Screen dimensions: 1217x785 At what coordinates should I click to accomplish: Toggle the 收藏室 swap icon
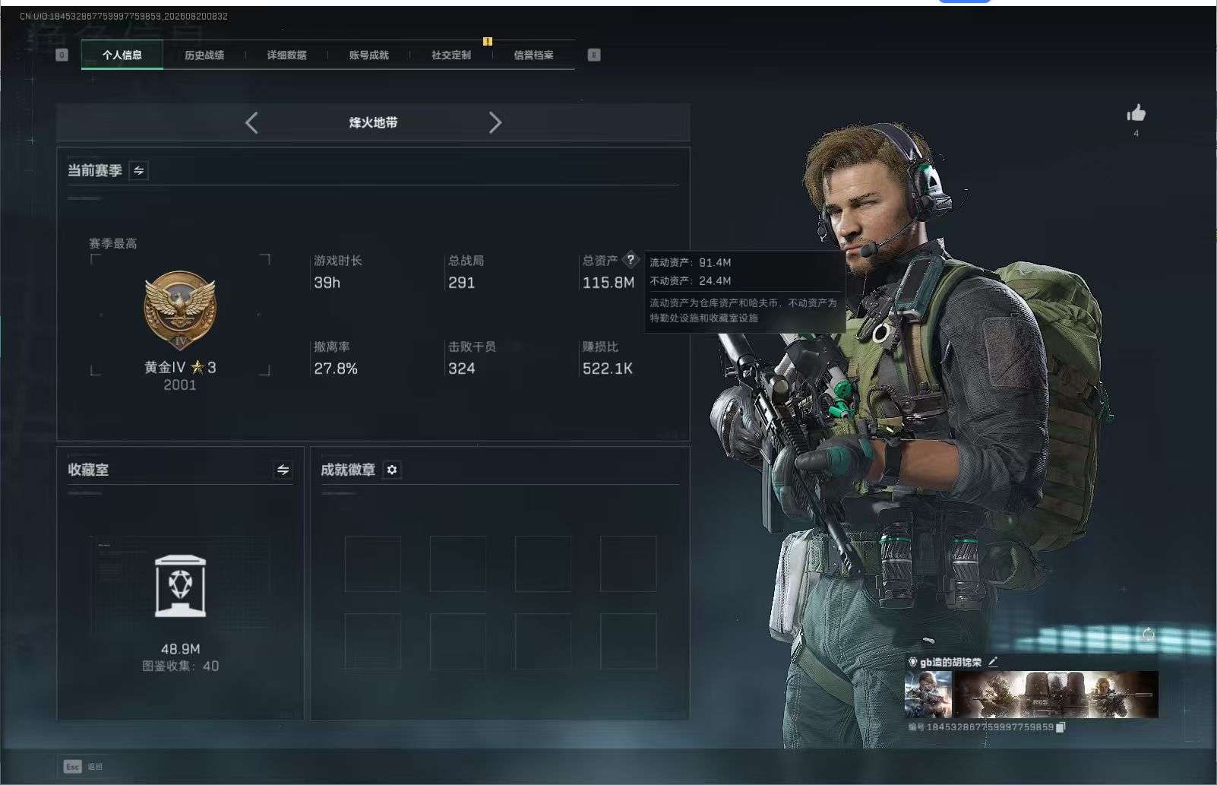point(283,470)
